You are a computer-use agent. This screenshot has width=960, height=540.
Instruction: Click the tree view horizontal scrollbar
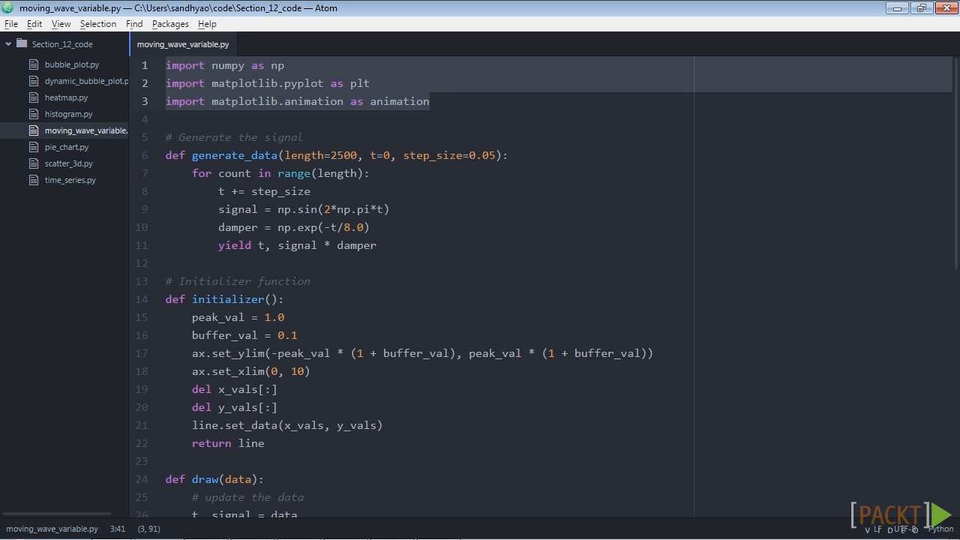click(x=57, y=514)
